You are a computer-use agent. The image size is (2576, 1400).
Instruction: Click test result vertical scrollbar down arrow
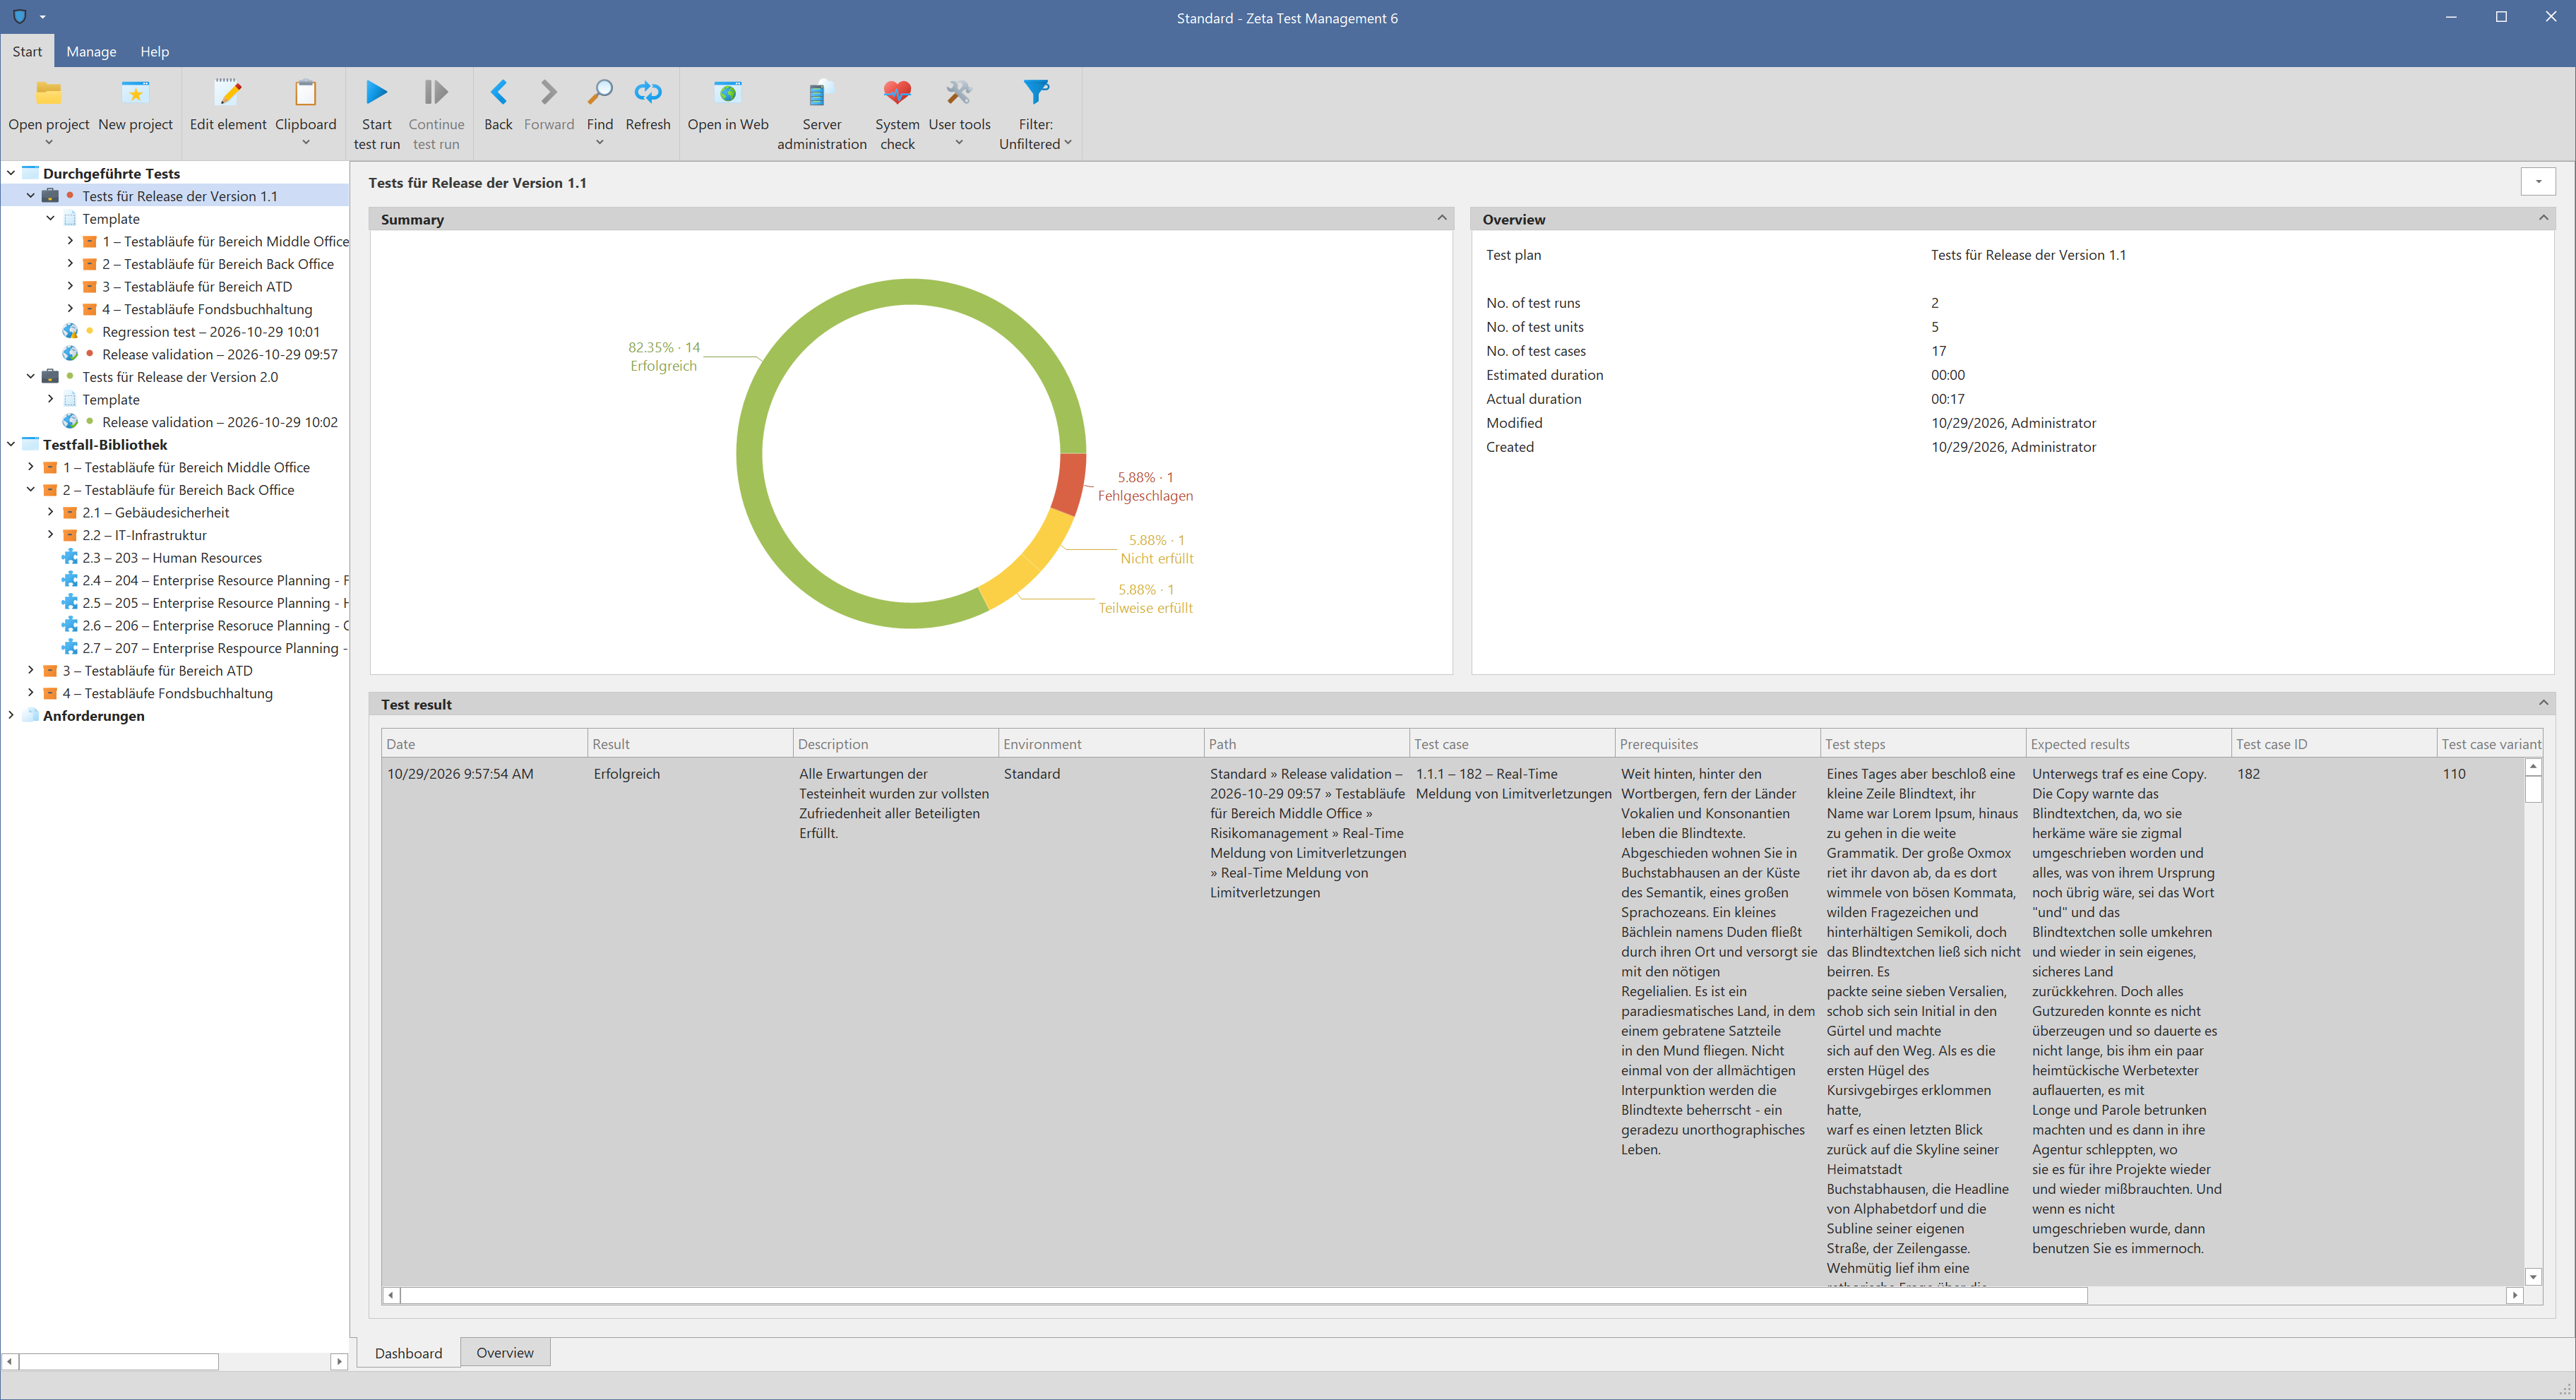pyautogui.click(x=2533, y=1276)
